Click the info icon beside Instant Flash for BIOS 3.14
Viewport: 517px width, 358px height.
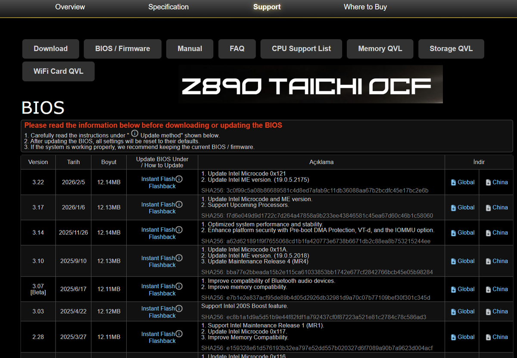pyautogui.click(x=179, y=230)
